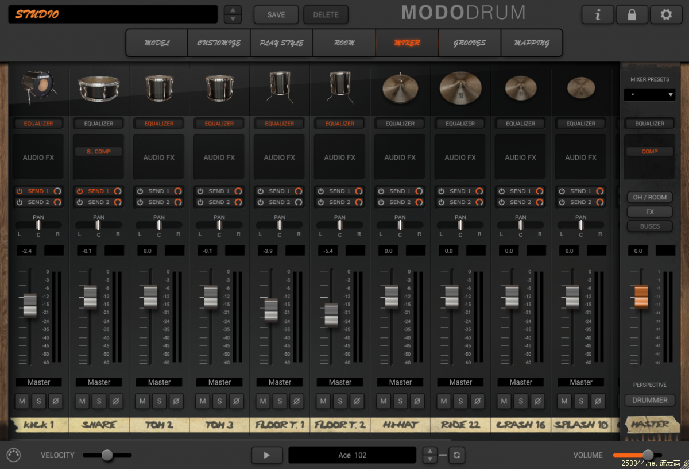Open Tom 3 output Master selector

[219, 382]
